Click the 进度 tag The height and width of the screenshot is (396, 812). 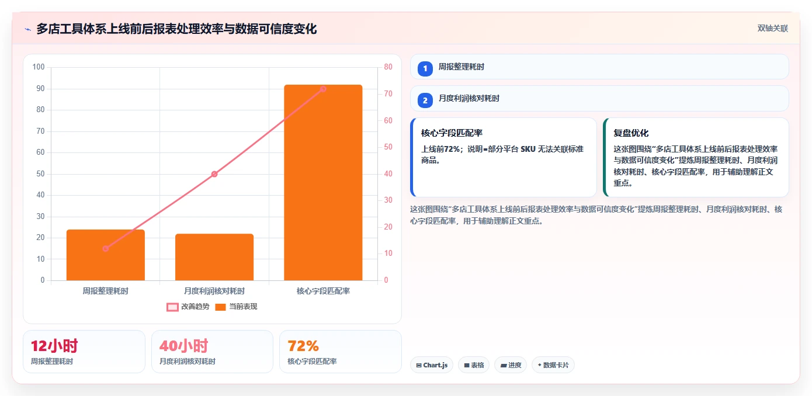(x=511, y=365)
